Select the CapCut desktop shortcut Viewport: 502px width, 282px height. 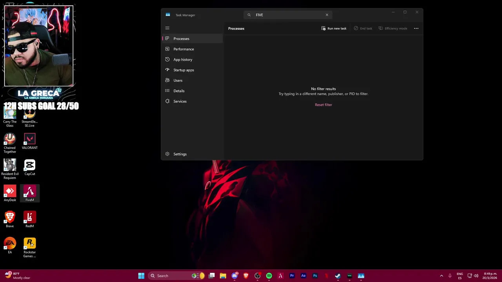point(29,167)
